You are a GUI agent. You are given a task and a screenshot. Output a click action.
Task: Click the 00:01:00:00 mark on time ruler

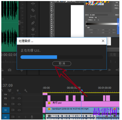click(x=105, y=88)
